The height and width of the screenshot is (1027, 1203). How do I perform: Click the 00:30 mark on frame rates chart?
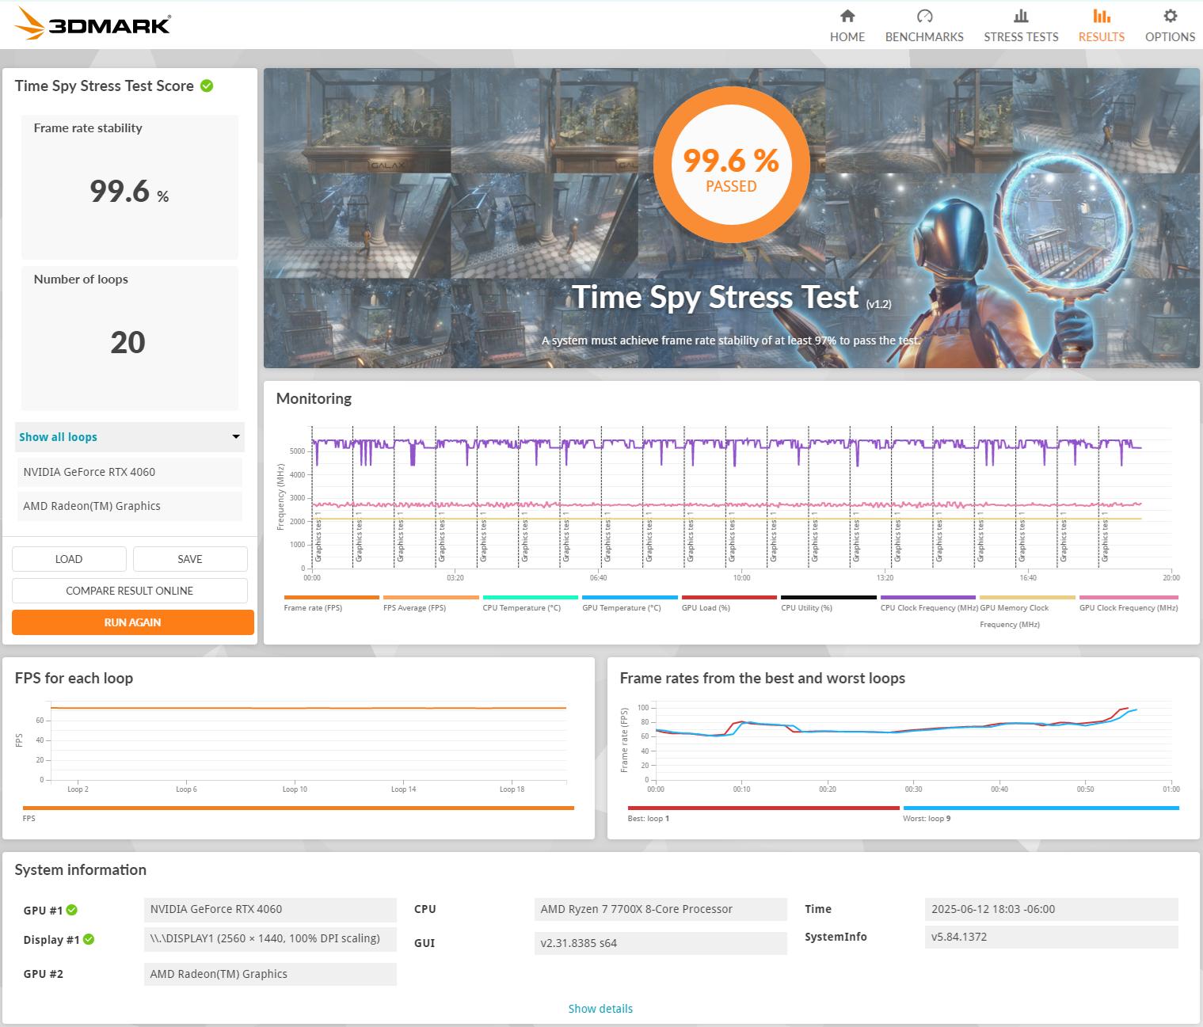coord(913,789)
